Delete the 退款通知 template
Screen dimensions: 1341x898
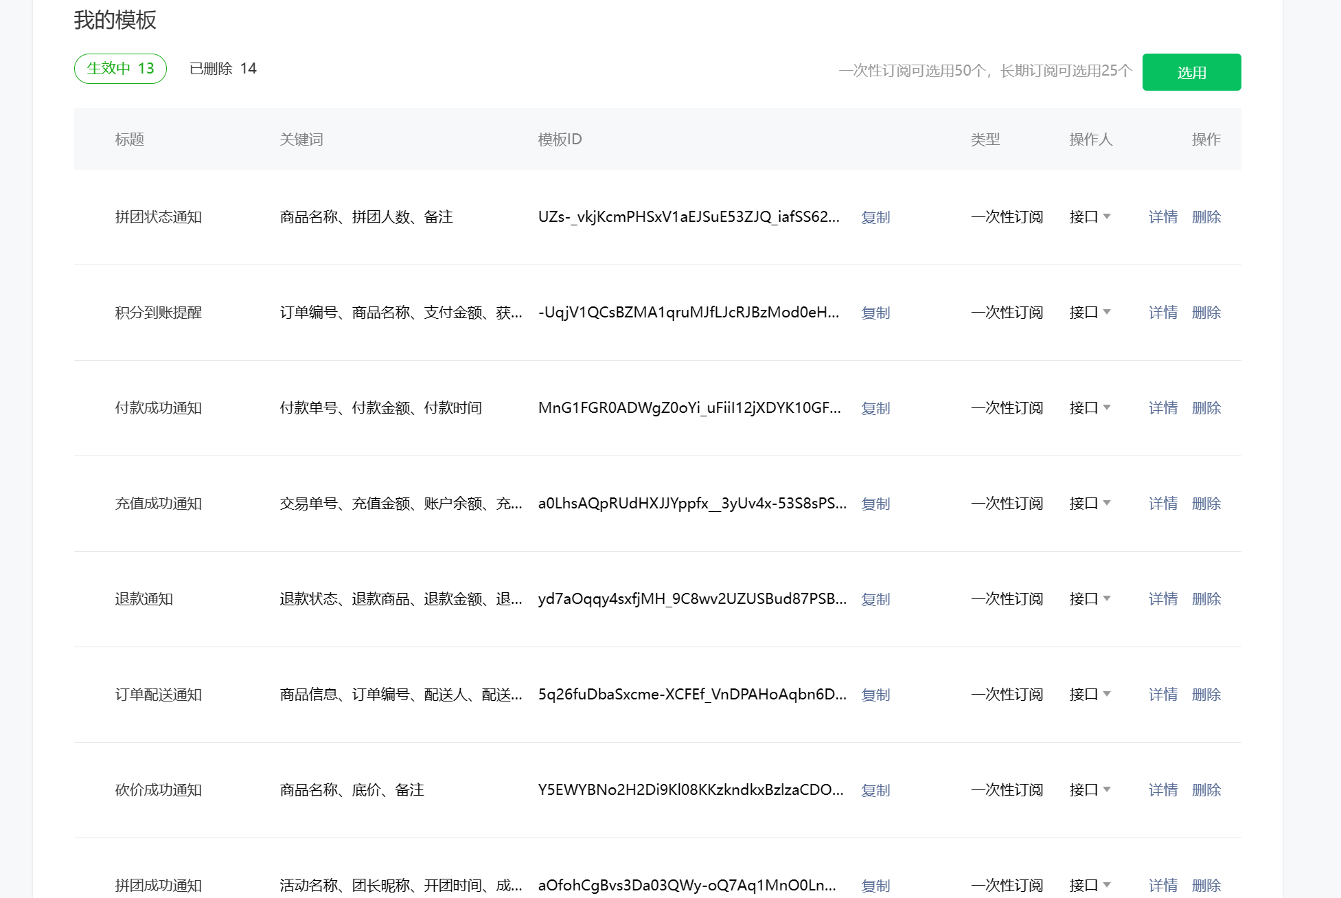click(1206, 599)
